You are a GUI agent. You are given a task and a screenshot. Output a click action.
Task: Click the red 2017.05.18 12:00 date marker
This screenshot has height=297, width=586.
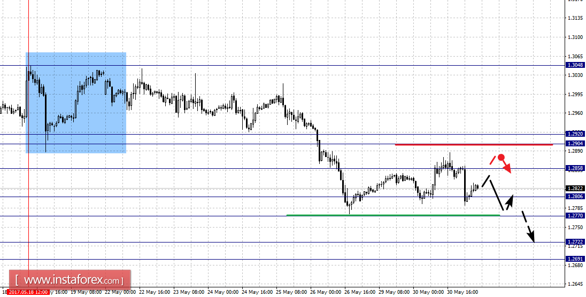28,292
